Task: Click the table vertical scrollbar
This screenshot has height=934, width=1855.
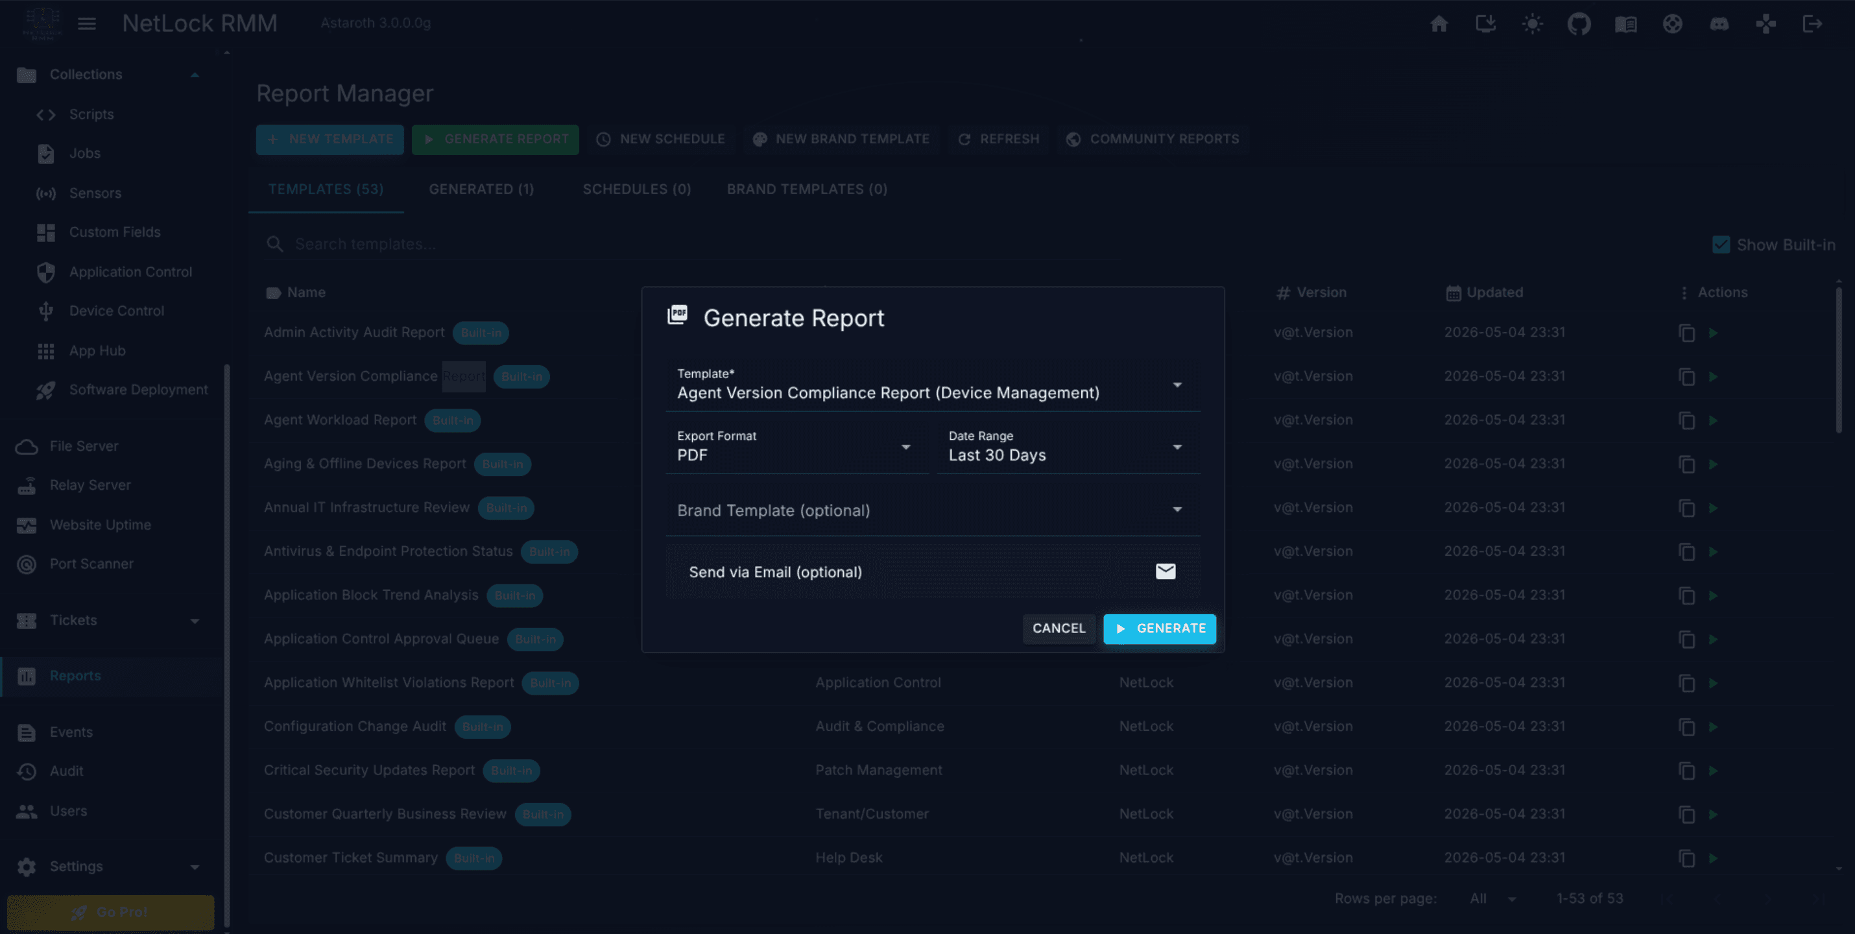Action: (1838, 360)
